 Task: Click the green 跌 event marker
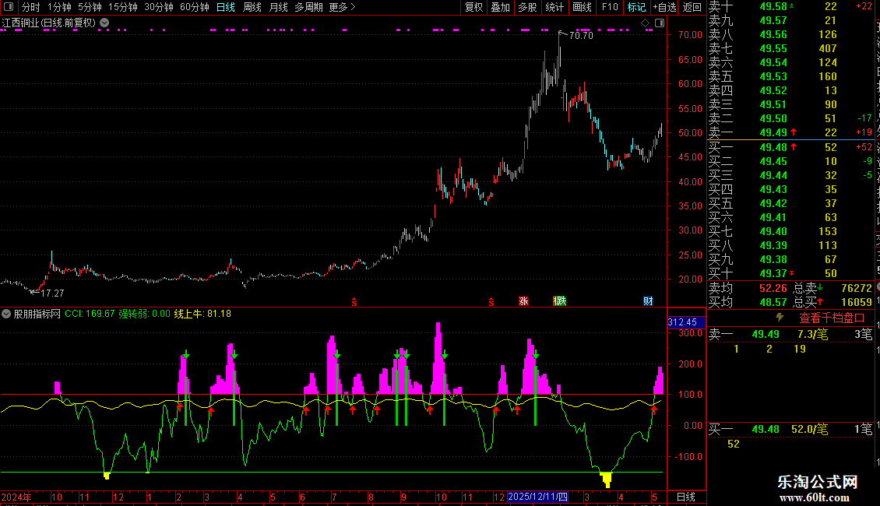560,301
